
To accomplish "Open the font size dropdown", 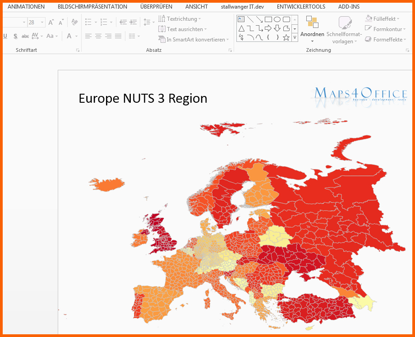I will [42, 23].
